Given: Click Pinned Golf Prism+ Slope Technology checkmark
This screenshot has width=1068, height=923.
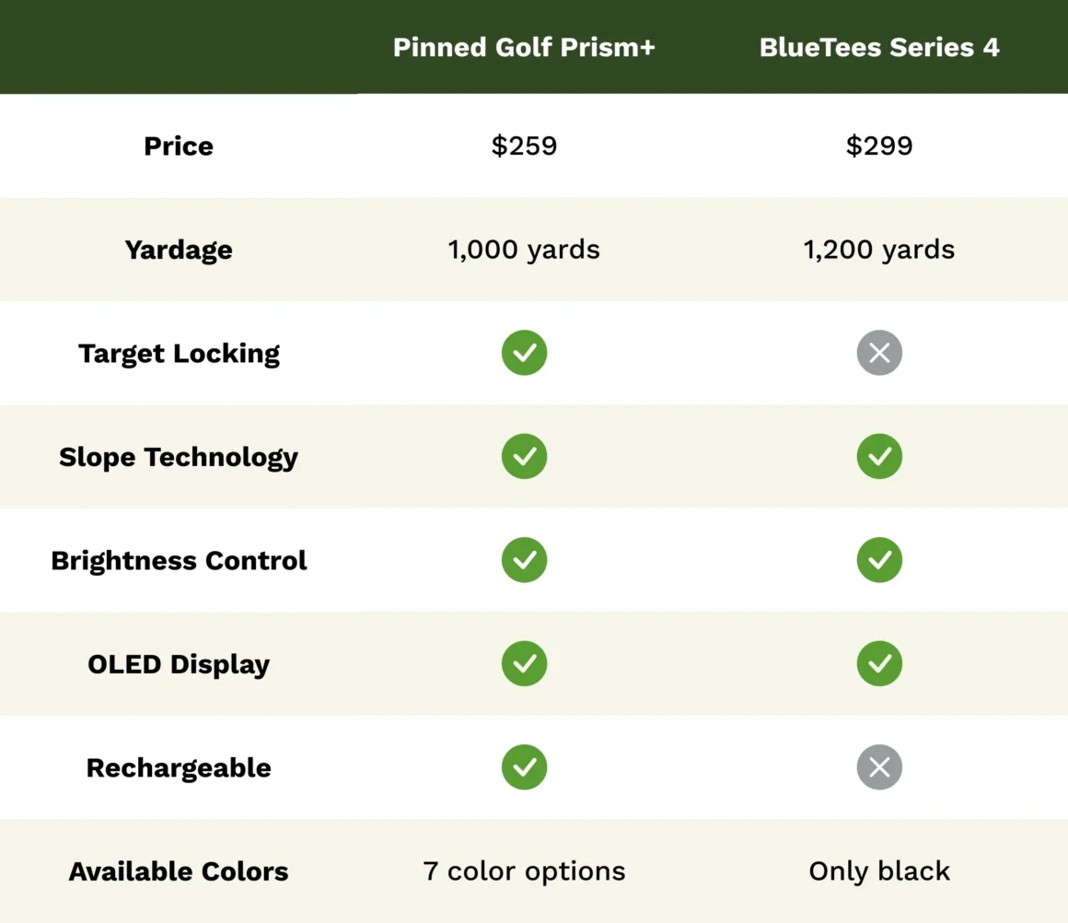Looking at the screenshot, I should tap(524, 457).
